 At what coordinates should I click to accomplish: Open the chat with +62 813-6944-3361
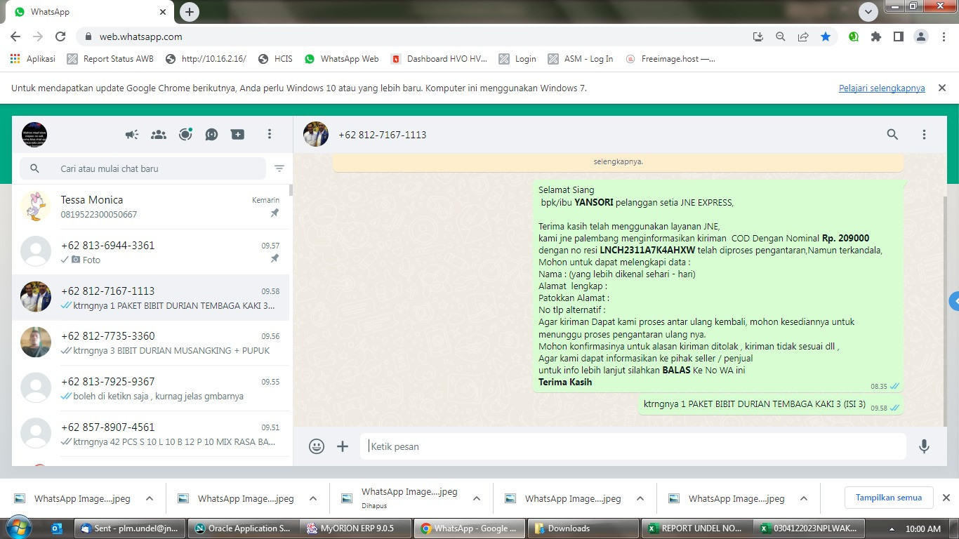click(x=151, y=252)
